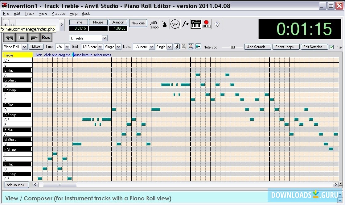Open the Help menu
Screen dimensions: 345x205
tap(73, 14)
